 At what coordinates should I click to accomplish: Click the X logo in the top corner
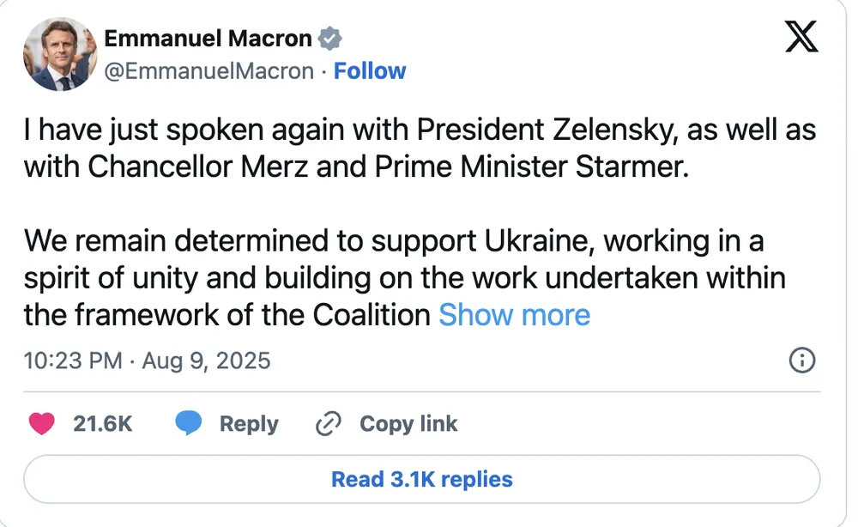click(x=800, y=37)
